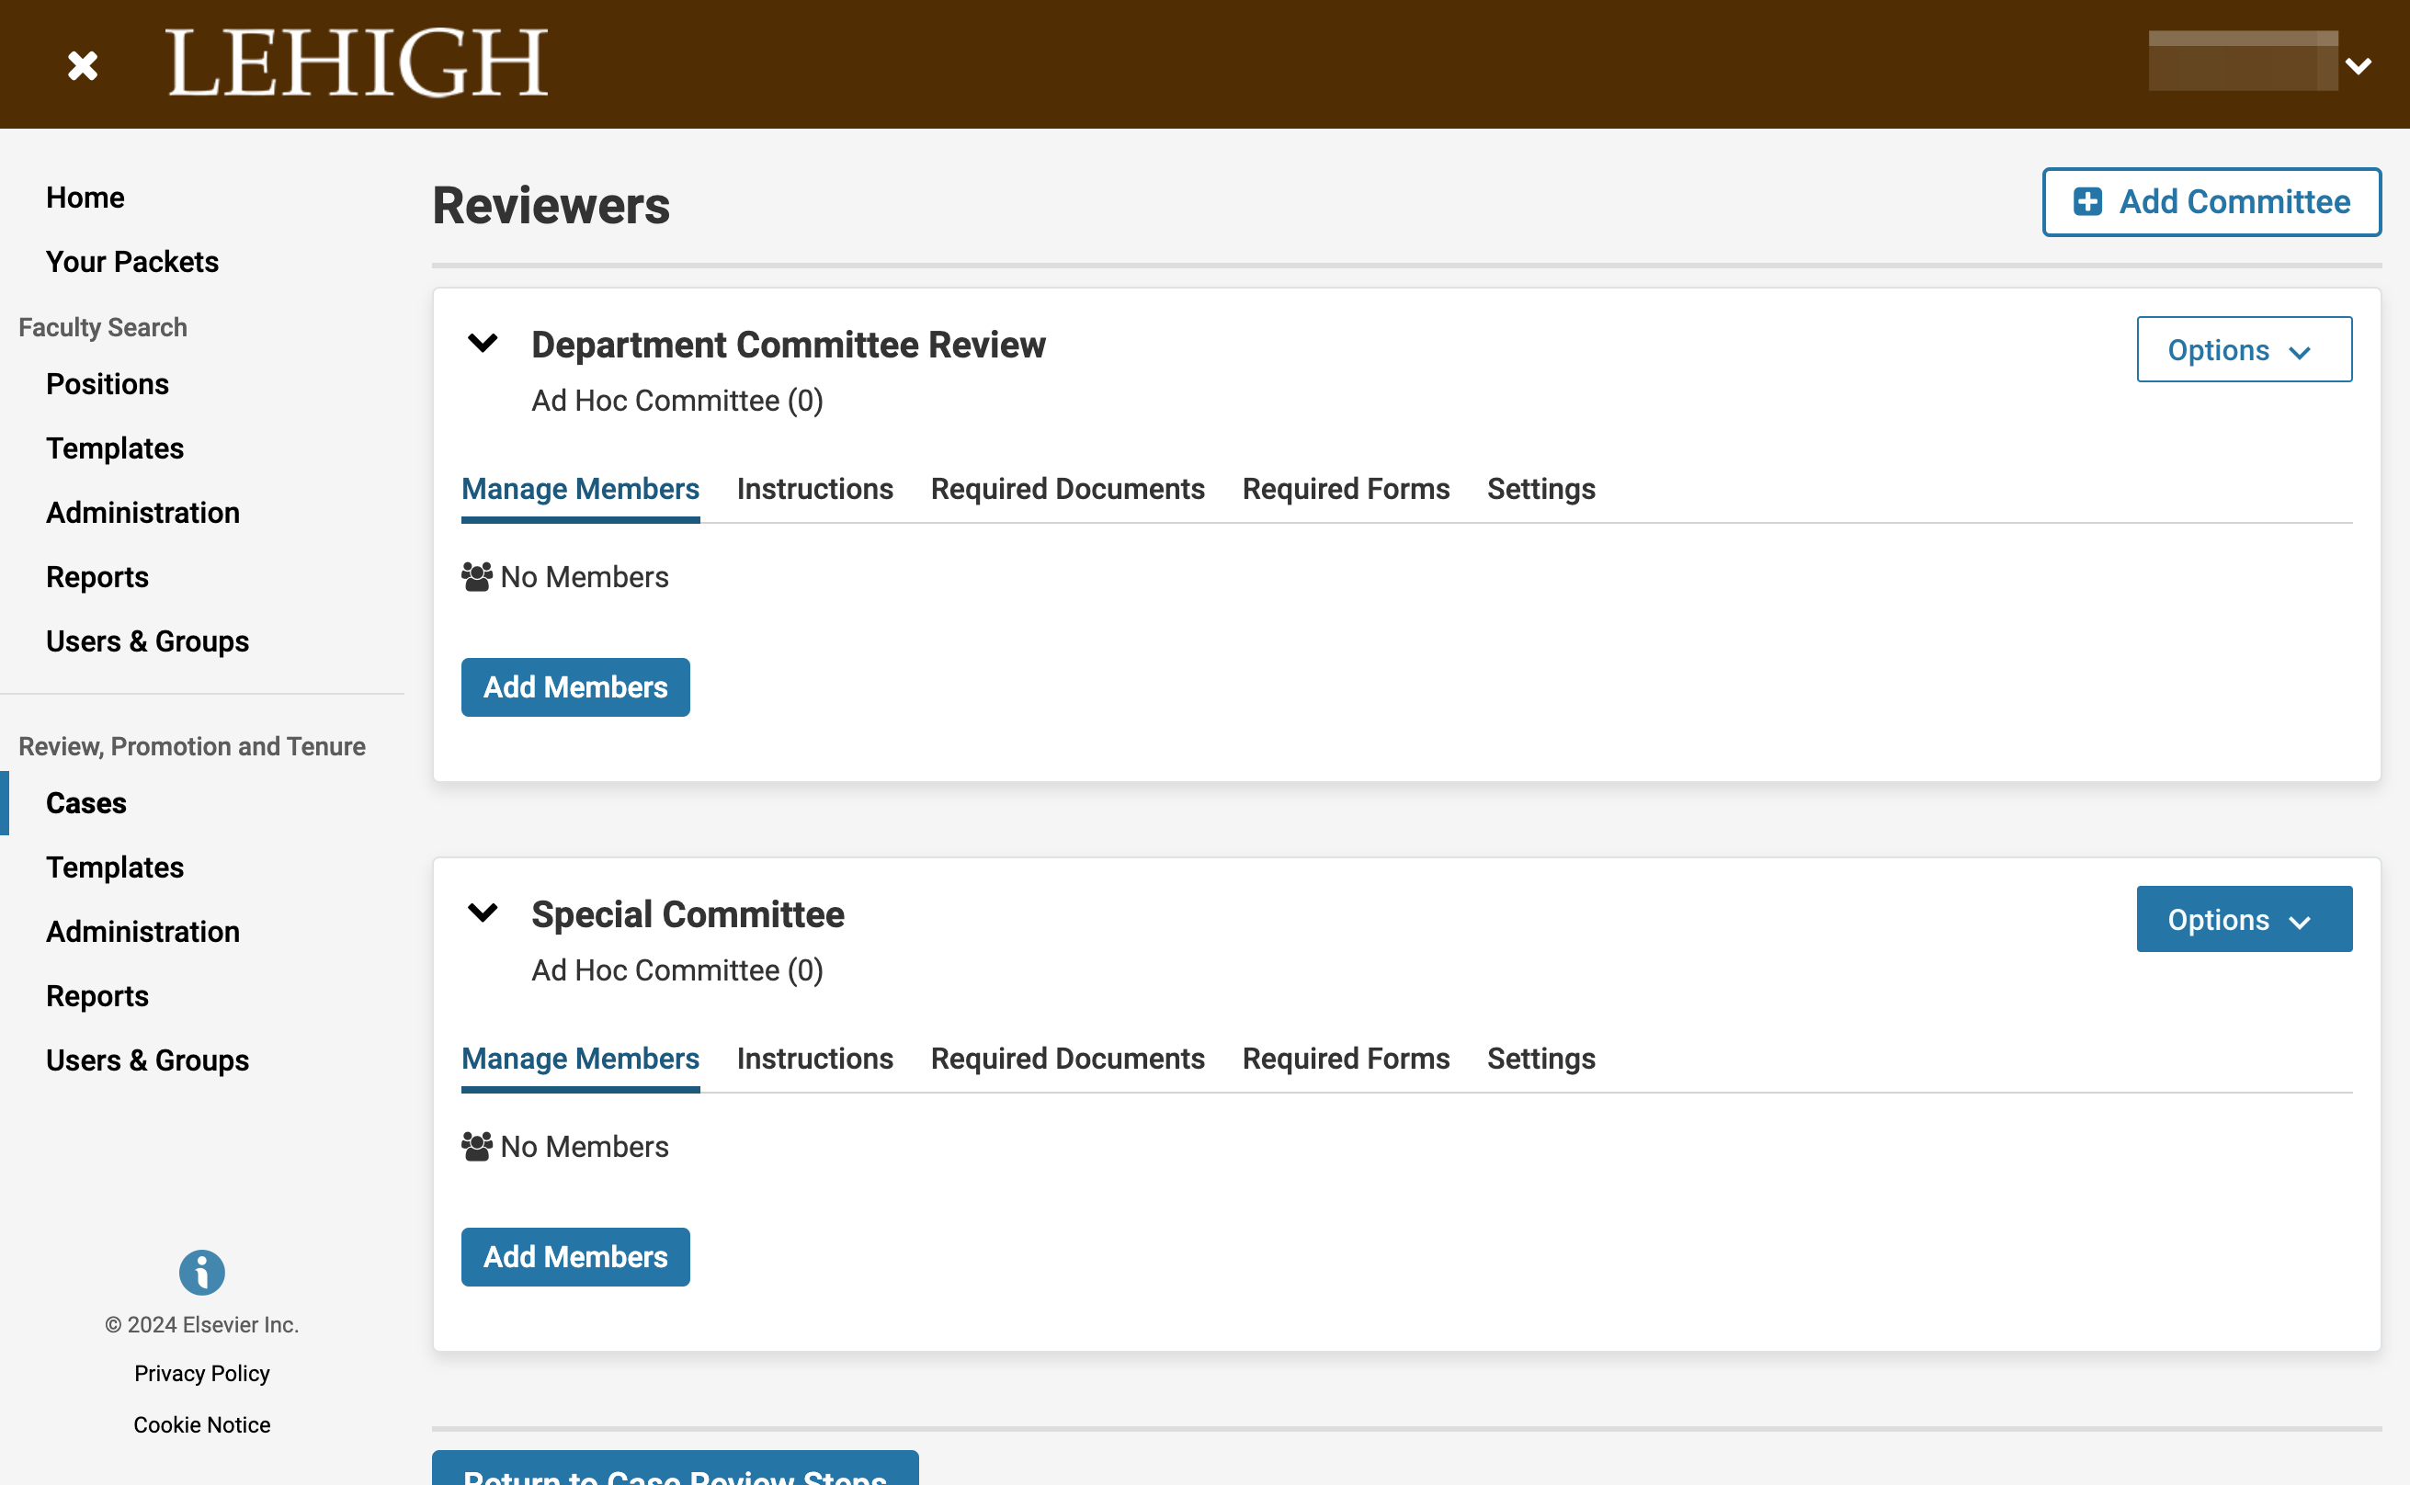Open Instructions tab in Department Committee Review

pos(815,489)
